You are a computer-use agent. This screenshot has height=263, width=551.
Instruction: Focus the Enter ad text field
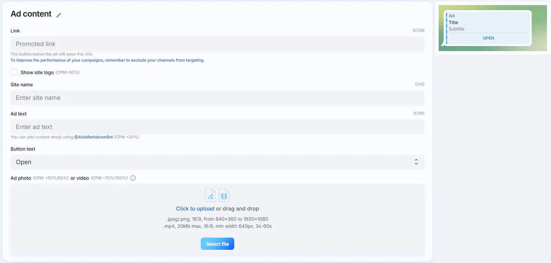pyautogui.click(x=217, y=127)
